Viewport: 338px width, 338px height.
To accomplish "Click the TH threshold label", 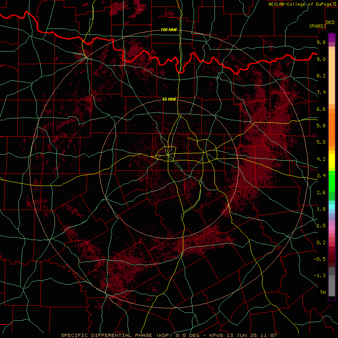I will (323, 293).
